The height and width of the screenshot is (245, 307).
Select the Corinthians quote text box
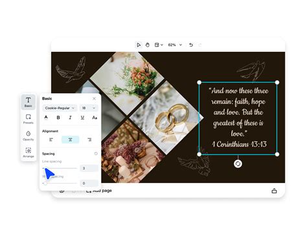click(x=238, y=118)
